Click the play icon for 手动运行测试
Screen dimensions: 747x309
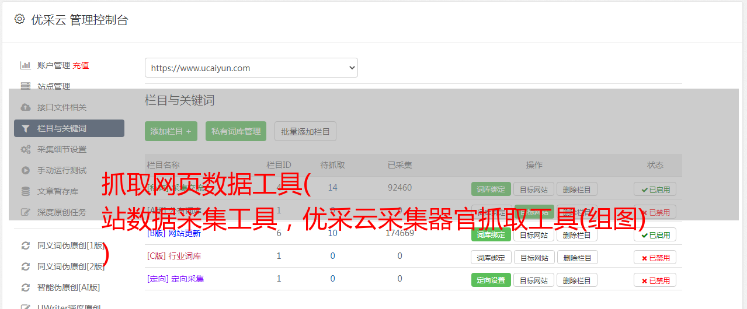pyautogui.click(x=25, y=170)
